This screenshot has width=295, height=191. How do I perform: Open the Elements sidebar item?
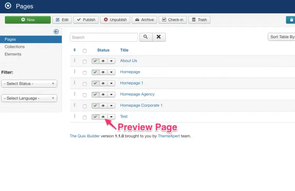[x=13, y=54]
